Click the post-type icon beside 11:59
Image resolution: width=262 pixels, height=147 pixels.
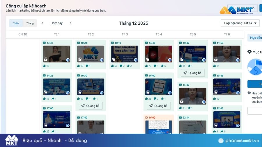click(x=215, y=43)
